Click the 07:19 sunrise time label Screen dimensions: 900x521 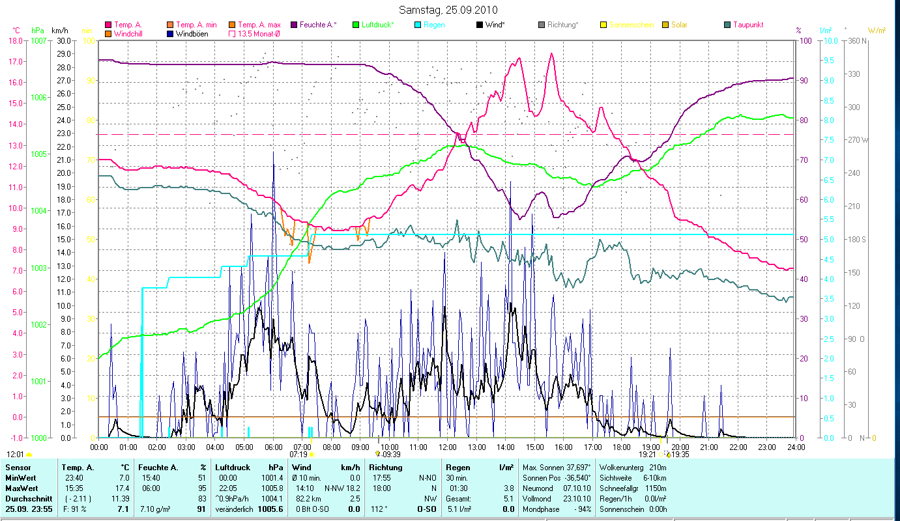click(298, 455)
